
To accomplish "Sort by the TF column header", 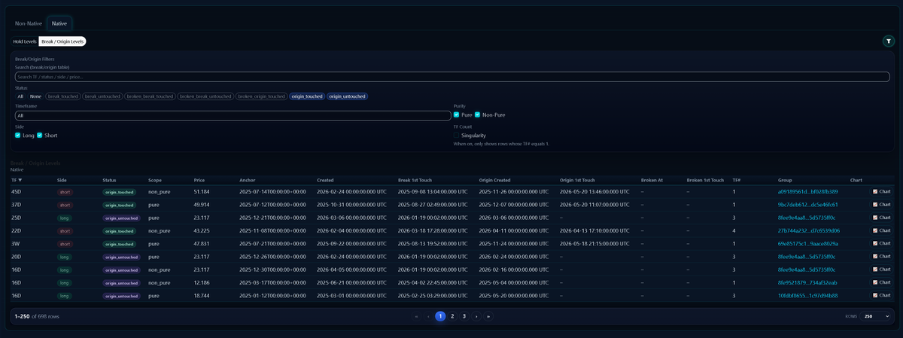I will pyautogui.click(x=17, y=180).
